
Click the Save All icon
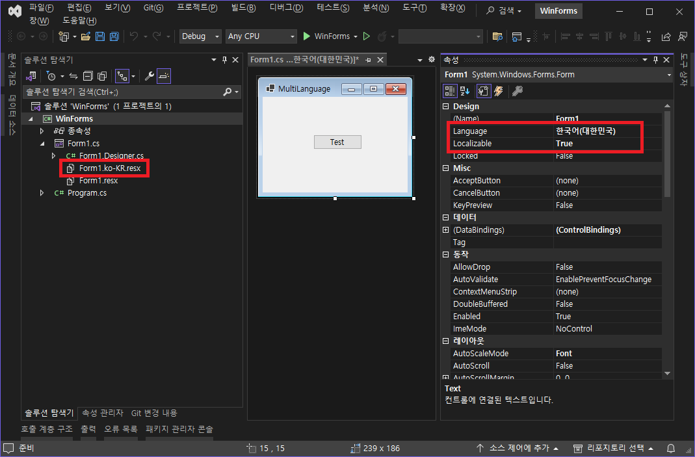[x=114, y=36]
